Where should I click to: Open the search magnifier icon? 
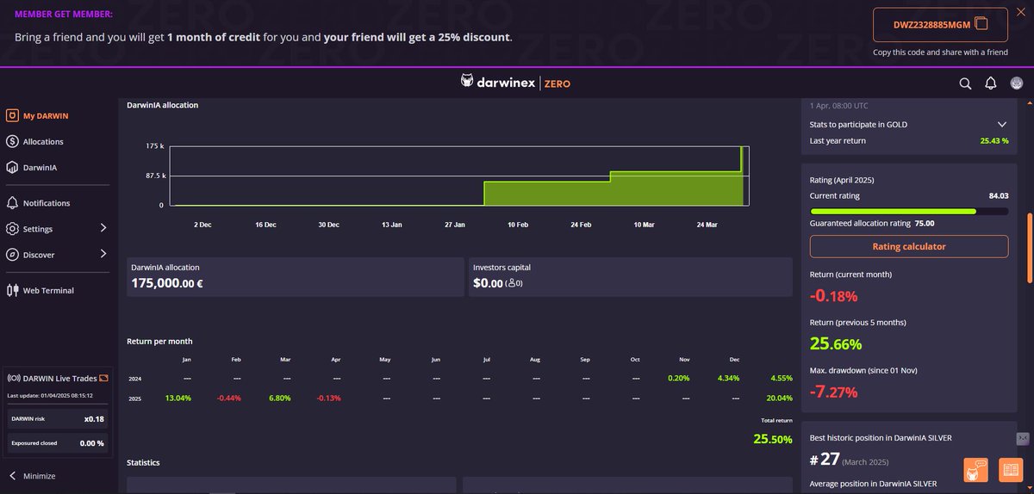[965, 83]
